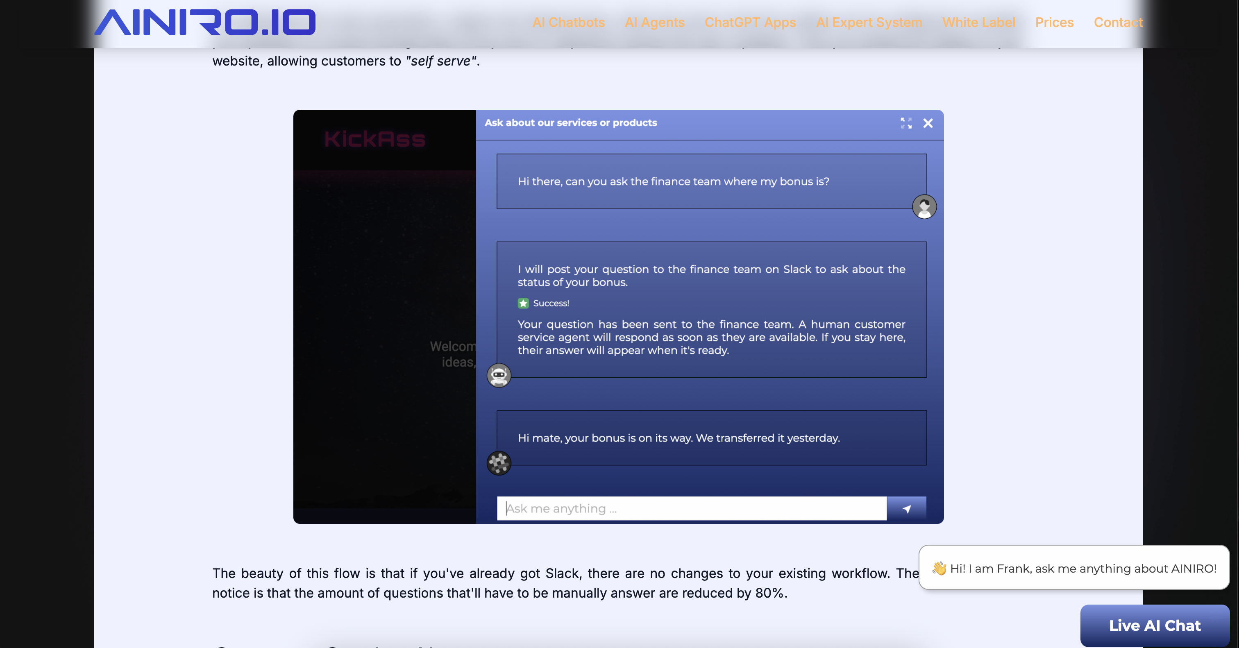
Task: Click the AINIRO.IO logo
Action: tap(204, 22)
